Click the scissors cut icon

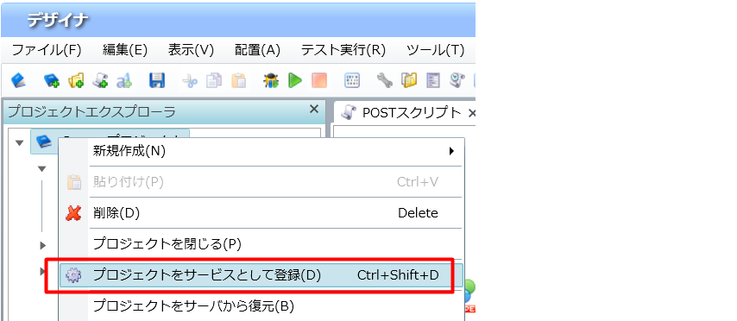click(190, 80)
